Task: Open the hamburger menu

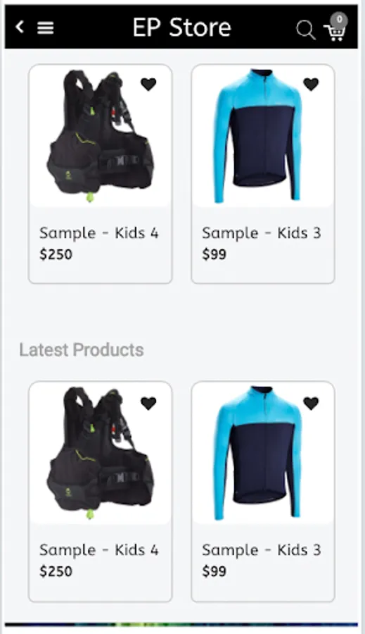Action: (x=46, y=27)
